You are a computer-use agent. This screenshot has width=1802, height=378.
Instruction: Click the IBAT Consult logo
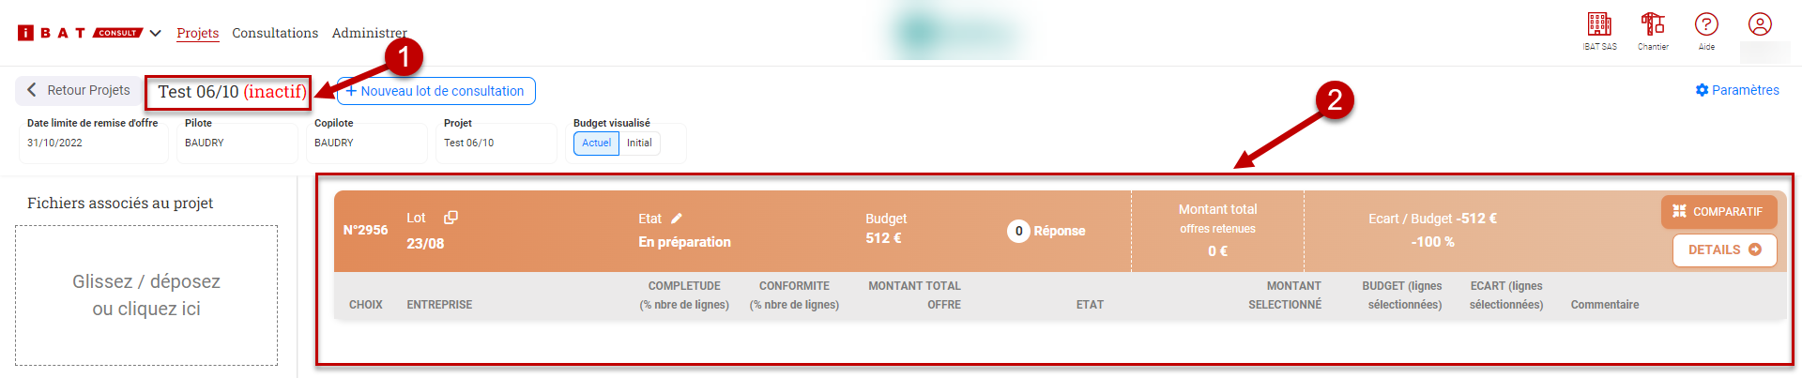80,33
